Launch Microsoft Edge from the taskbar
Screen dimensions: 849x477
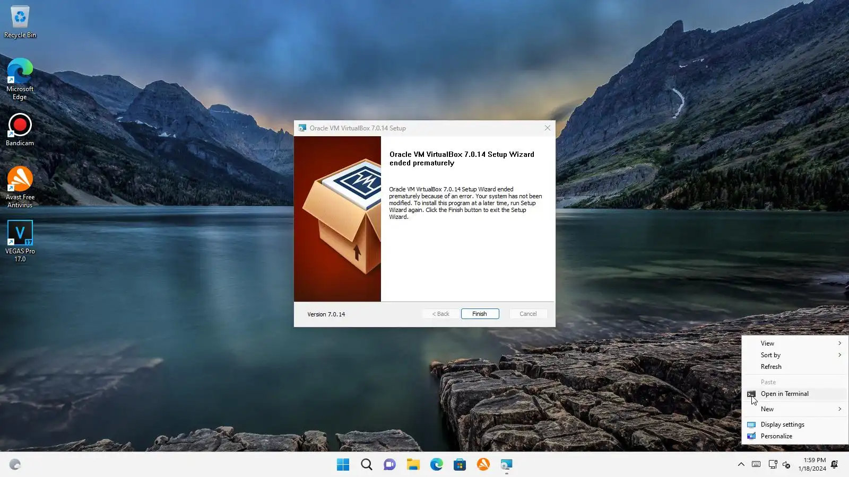pyautogui.click(x=437, y=465)
